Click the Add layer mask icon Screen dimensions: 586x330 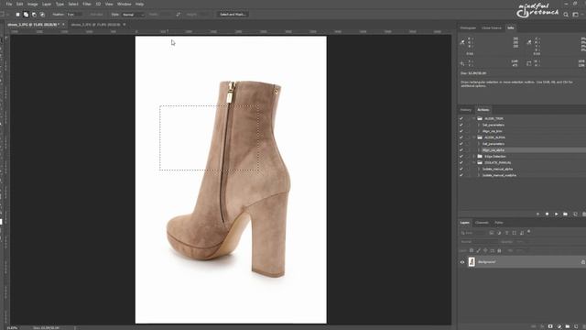[x=550, y=326]
